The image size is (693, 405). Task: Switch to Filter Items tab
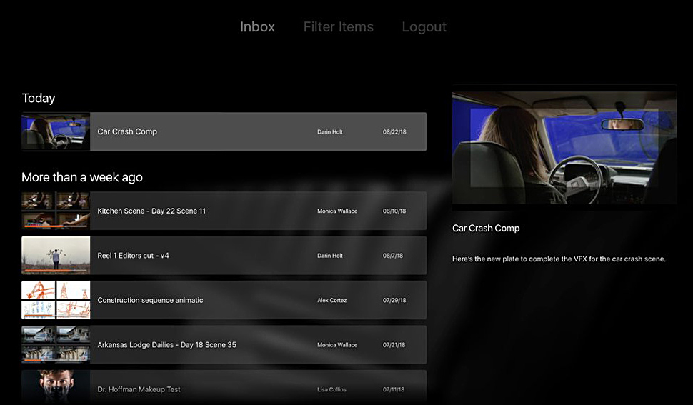coord(338,27)
